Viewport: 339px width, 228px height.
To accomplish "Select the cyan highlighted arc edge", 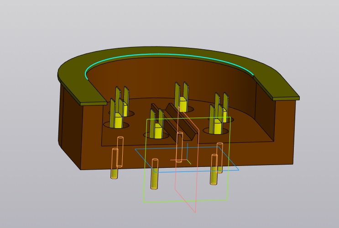I will coord(169,56).
